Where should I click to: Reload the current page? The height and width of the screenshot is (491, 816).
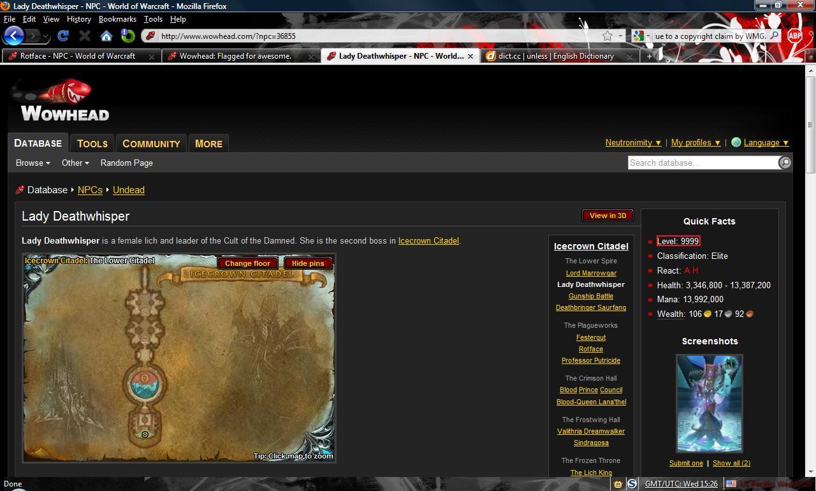(63, 36)
